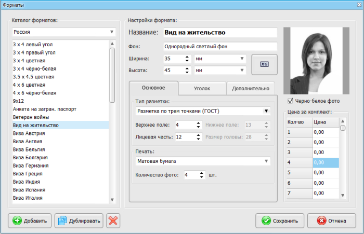Click the green plus Добавить button

pyautogui.click(x=30, y=221)
